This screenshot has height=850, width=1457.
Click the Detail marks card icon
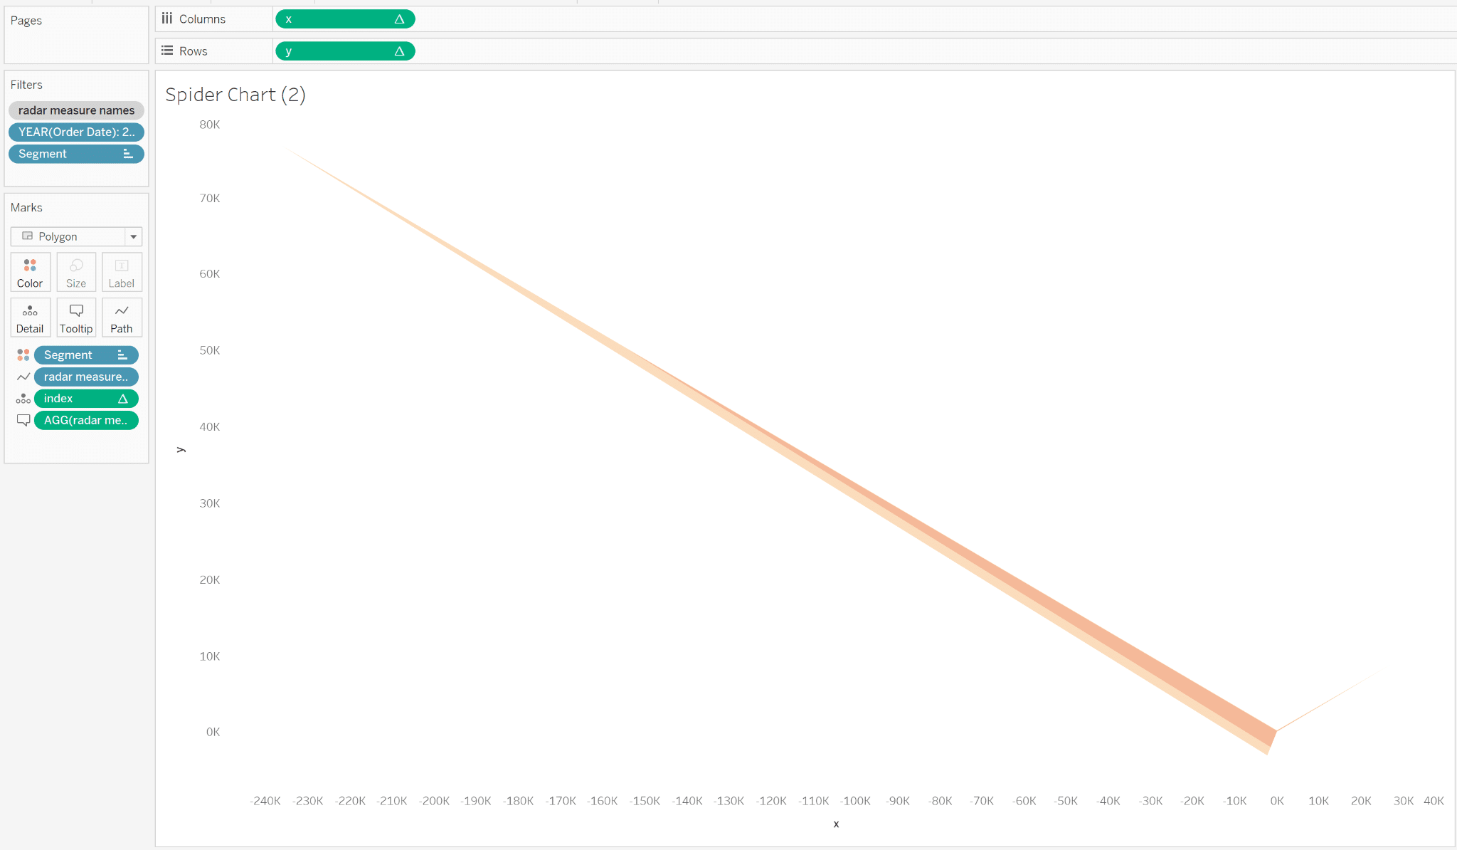pos(29,318)
